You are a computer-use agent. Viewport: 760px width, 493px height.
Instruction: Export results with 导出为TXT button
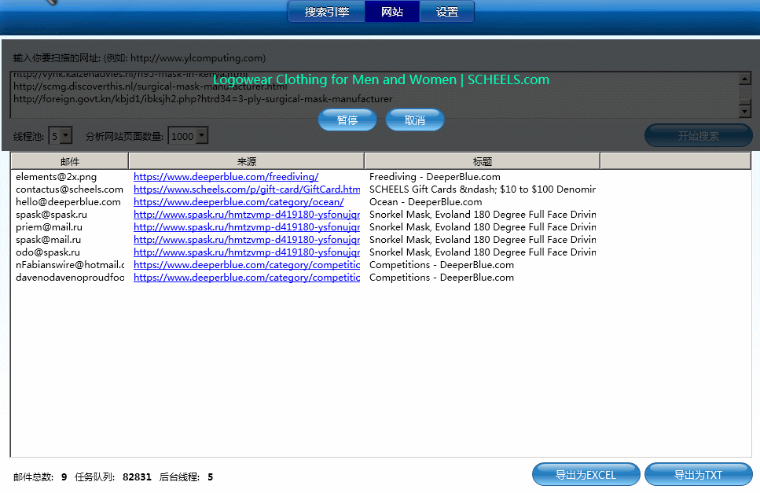[x=698, y=475]
